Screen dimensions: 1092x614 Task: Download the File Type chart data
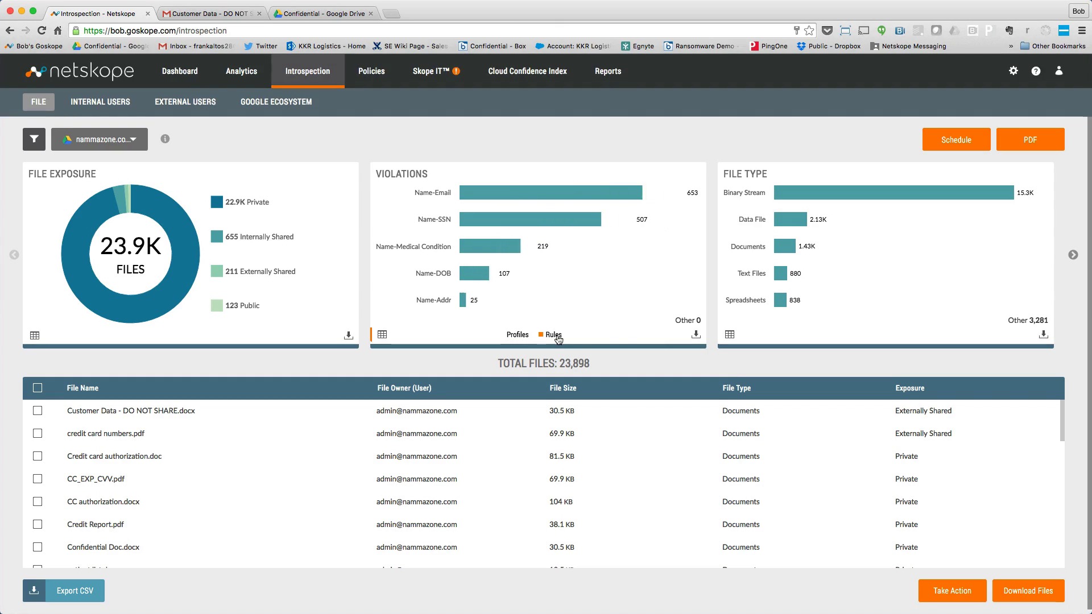click(x=1043, y=335)
